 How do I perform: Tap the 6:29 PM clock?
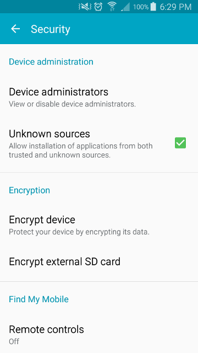pyautogui.click(x=175, y=7)
